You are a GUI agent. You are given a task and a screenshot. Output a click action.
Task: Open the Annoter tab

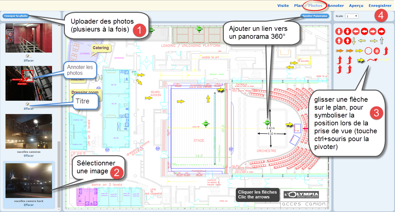(336, 6)
